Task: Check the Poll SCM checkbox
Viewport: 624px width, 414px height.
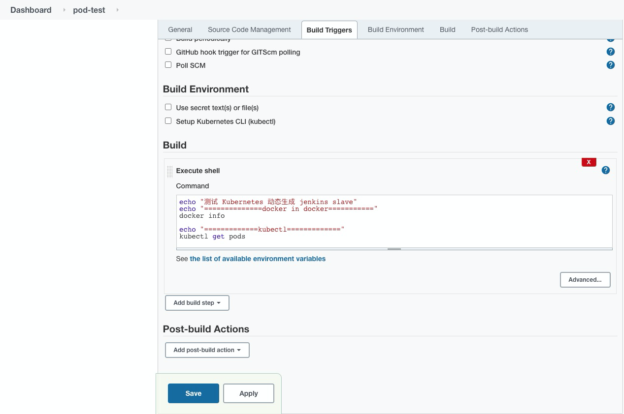Action: (168, 65)
